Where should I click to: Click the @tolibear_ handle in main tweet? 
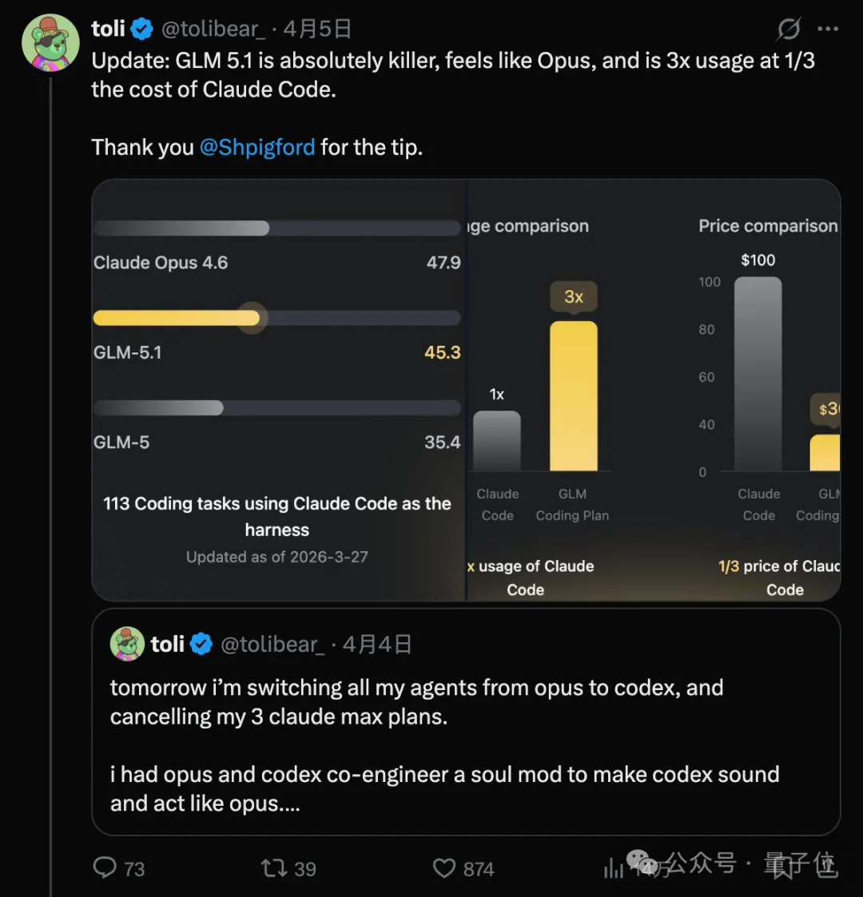click(213, 30)
